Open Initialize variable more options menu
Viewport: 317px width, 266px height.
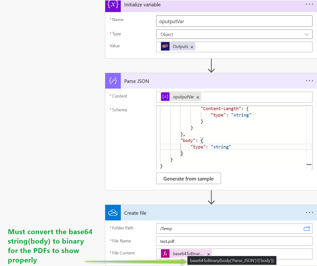coord(309,5)
